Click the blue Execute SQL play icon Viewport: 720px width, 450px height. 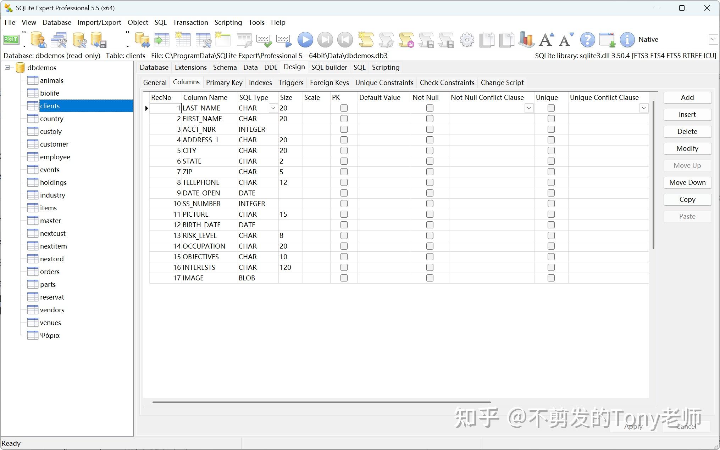tap(305, 39)
